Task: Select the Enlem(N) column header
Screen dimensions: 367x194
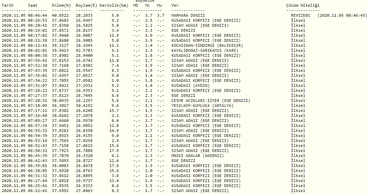Action: pyautogui.click(x=61, y=6)
